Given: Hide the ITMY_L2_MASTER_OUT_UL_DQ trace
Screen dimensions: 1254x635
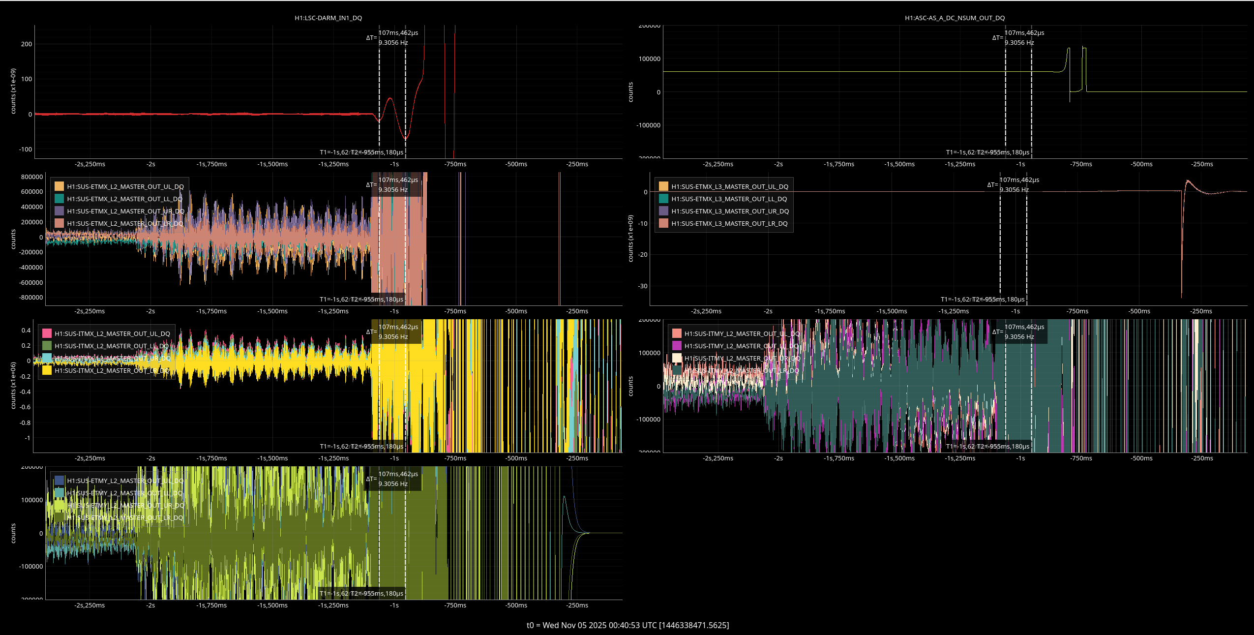Looking at the screenshot, I should [742, 334].
